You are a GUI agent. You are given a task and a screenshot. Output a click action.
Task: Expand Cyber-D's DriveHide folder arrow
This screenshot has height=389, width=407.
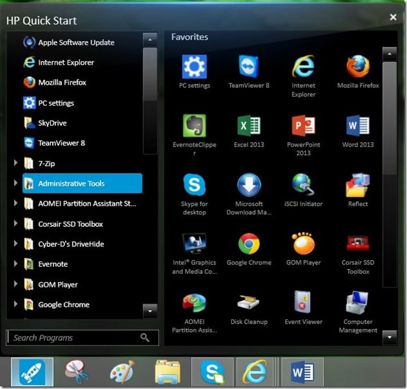(16, 243)
